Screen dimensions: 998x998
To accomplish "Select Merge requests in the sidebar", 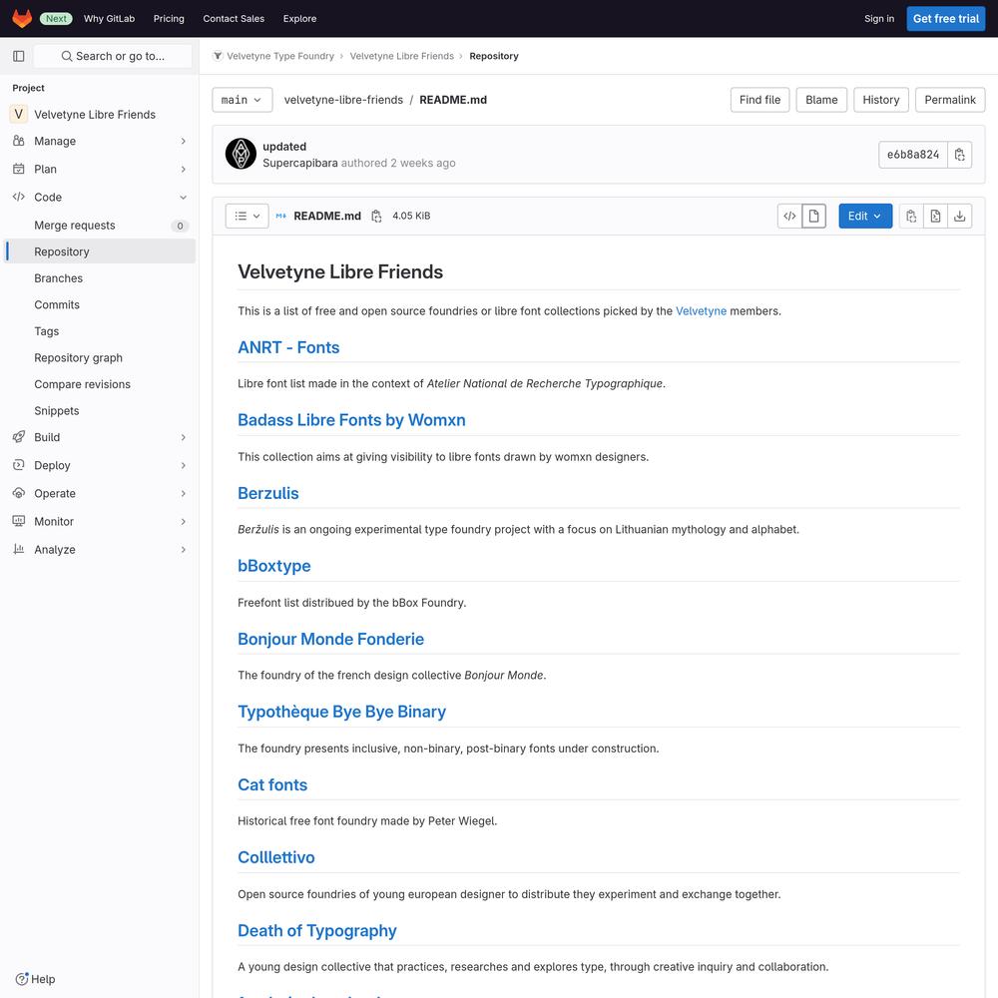I will 99,226.
